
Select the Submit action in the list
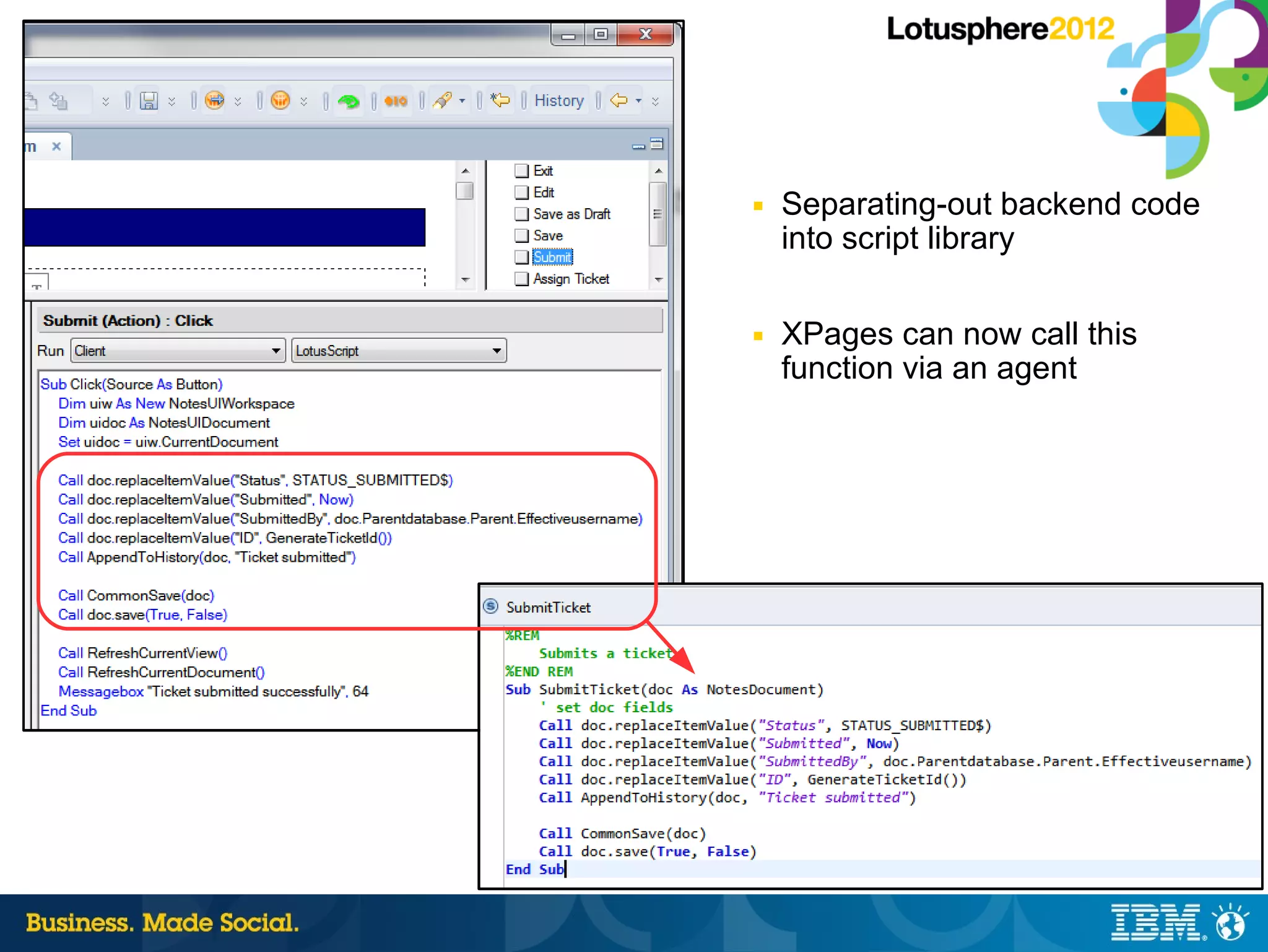click(x=552, y=257)
